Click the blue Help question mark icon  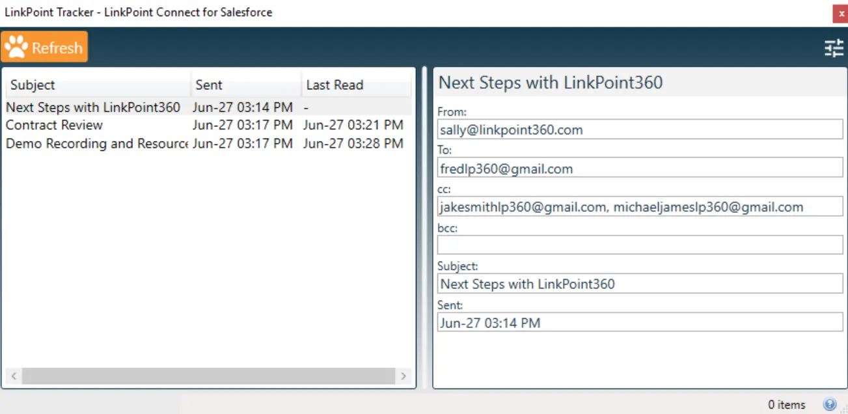pyautogui.click(x=829, y=404)
